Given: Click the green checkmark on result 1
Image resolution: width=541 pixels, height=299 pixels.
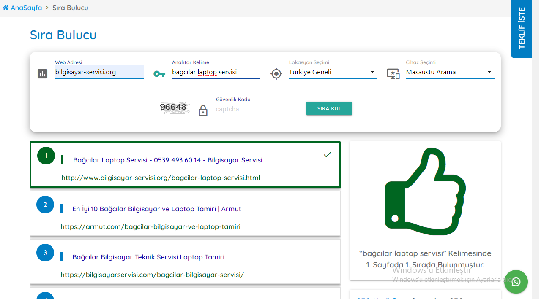Looking at the screenshot, I should click(328, 155).
